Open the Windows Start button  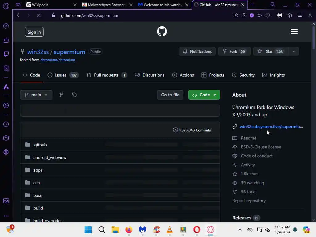point(88,230)
